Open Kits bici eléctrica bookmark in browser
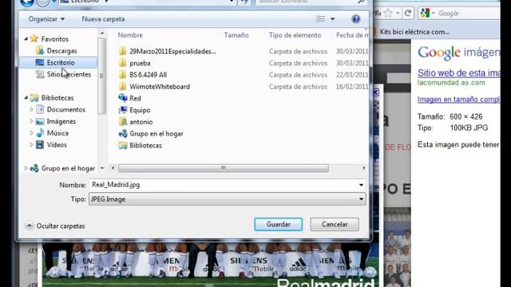Viewport: 511px width, 287px height. 414,32
